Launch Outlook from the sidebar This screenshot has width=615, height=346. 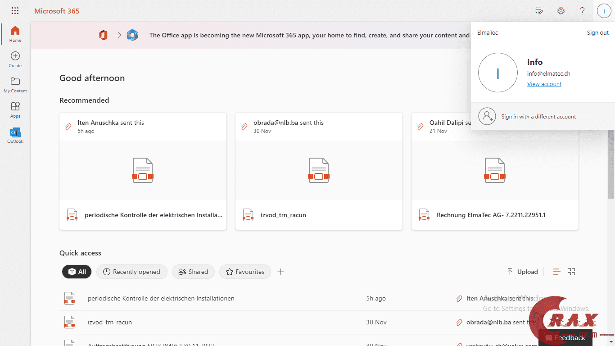point(15,135)
